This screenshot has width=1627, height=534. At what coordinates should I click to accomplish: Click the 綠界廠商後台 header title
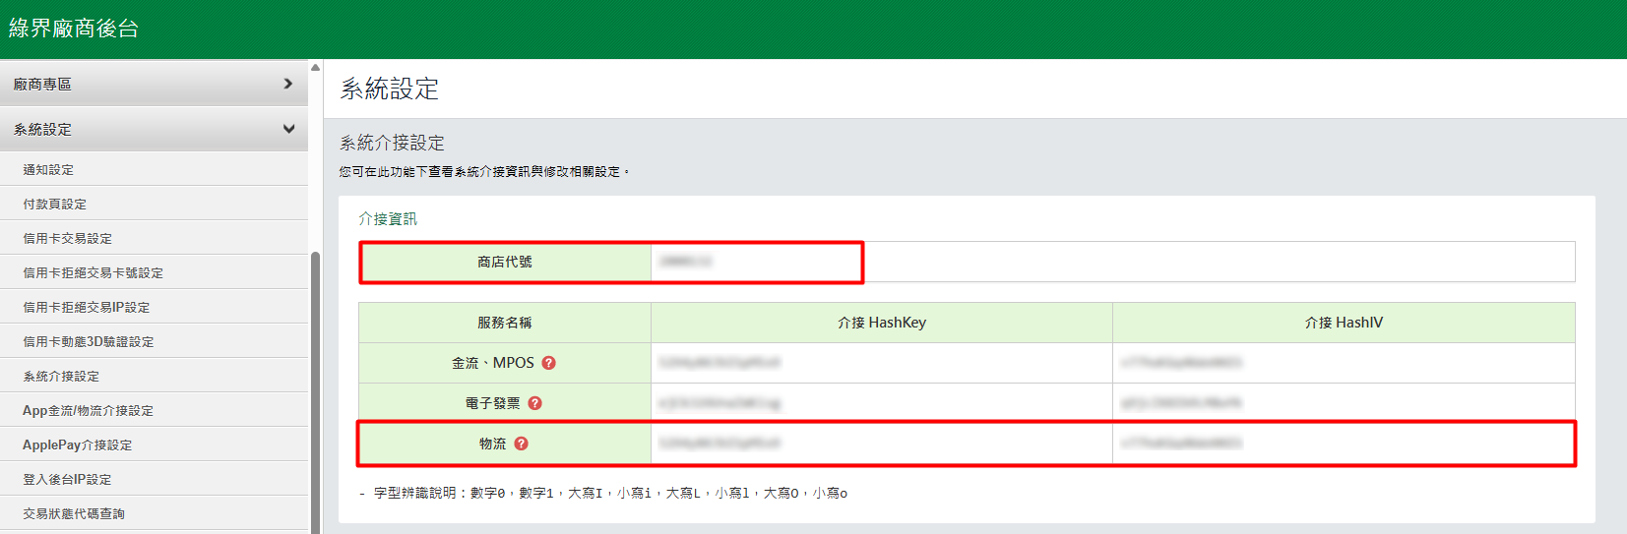coord(74,29)
